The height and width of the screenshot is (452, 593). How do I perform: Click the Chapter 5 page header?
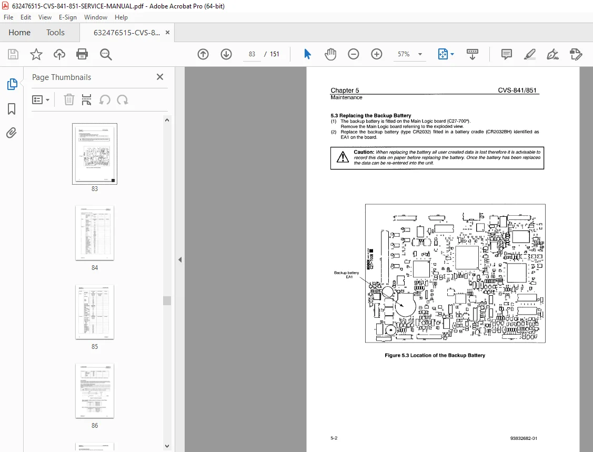[x=345, y=90]
